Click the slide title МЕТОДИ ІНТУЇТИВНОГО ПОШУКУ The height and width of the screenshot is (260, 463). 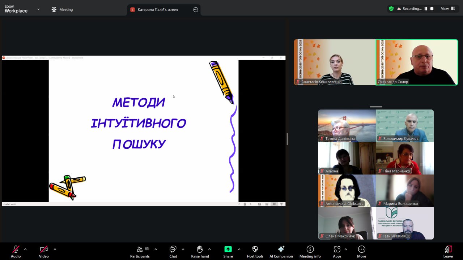(139, 123)
